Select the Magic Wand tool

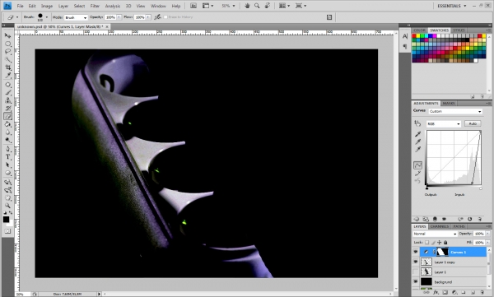pos(8,59)
